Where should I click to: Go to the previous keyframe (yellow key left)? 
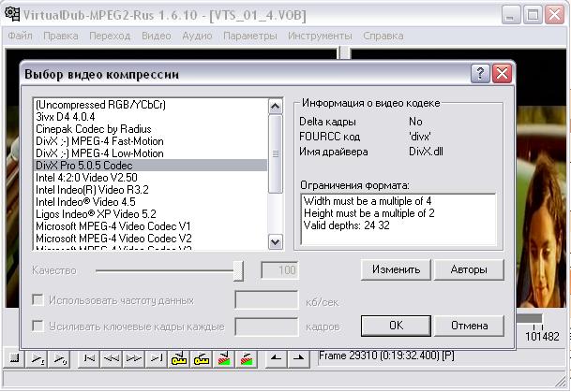point(178,359)
